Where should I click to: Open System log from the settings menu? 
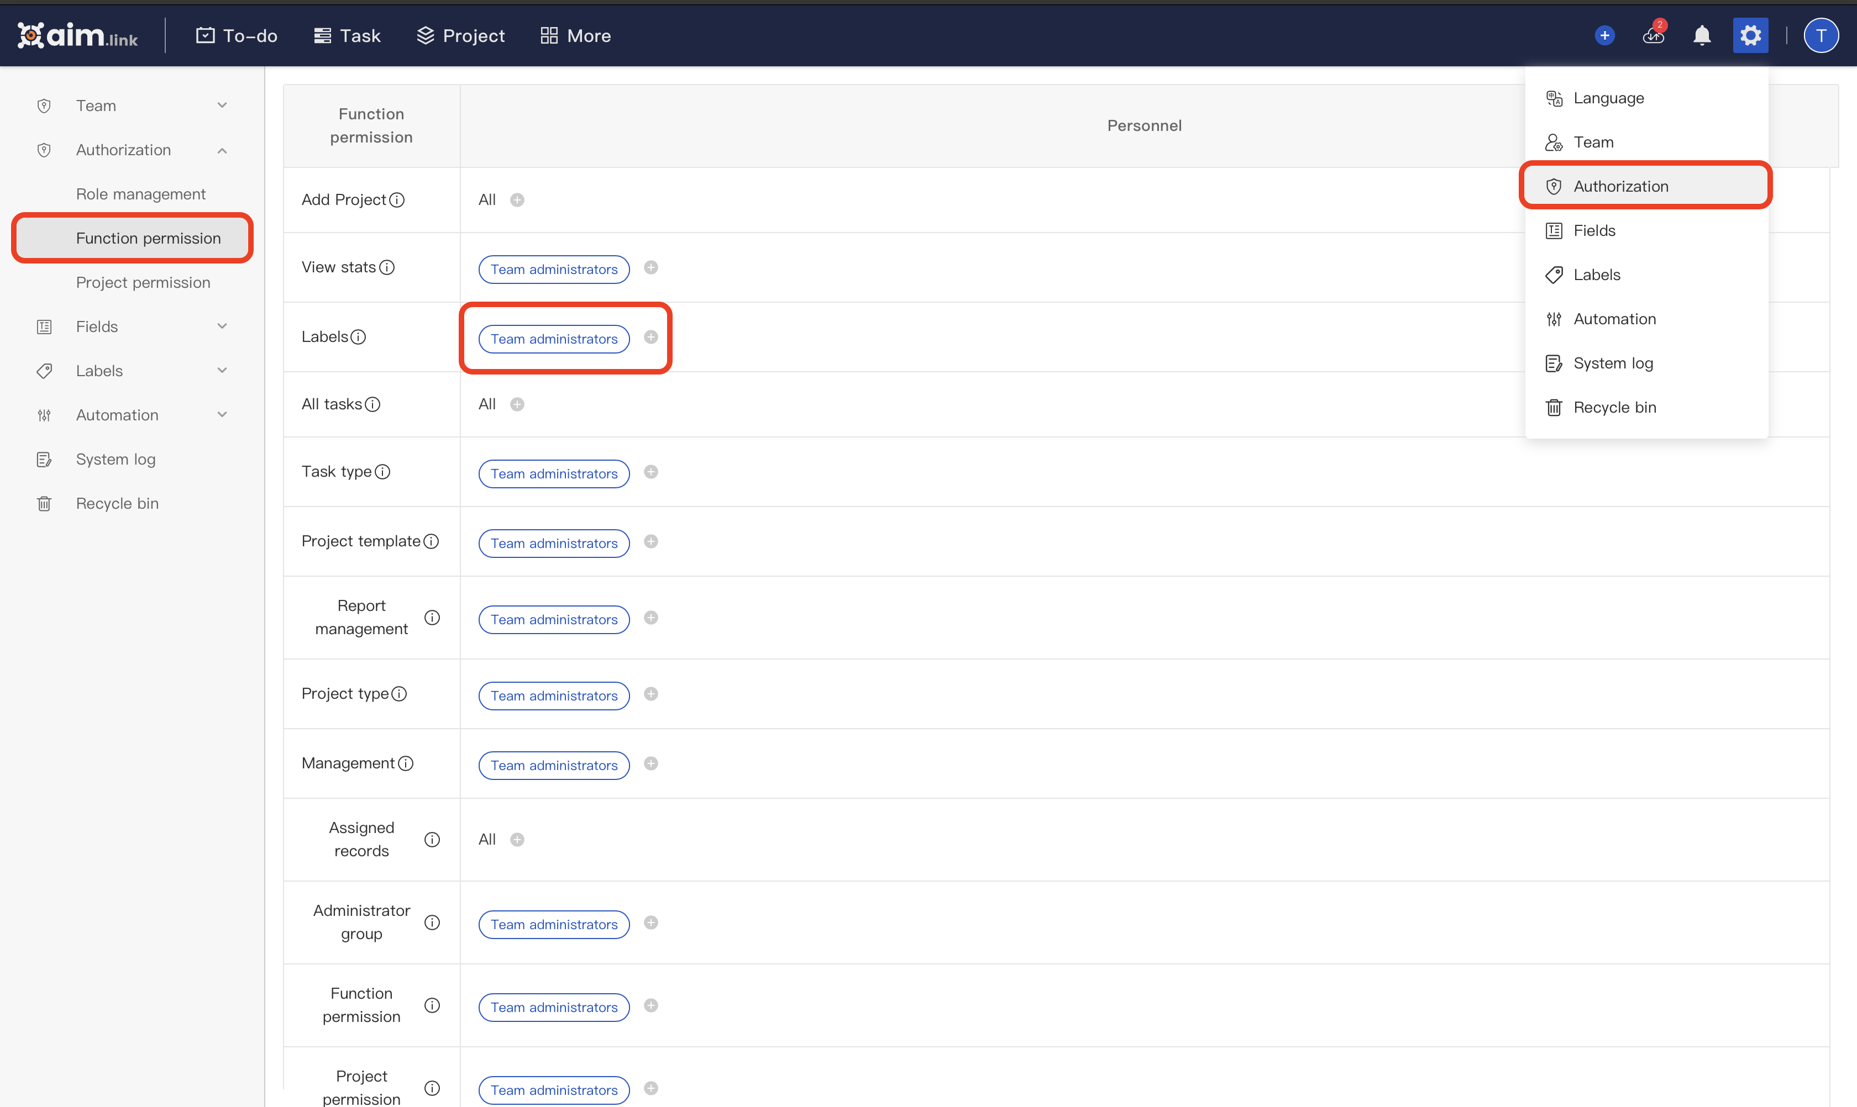1613,363
